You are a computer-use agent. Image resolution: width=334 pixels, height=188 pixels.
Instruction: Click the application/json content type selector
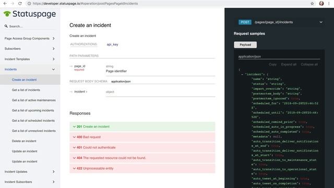point(279,56)
